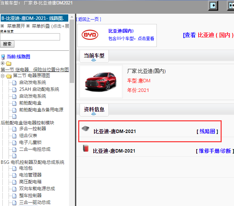Image resolution: width=234 pixels, height=206 pixels.
Task: Collapse the 第二节 电器原理图 minus box
Action: point(2,76)
